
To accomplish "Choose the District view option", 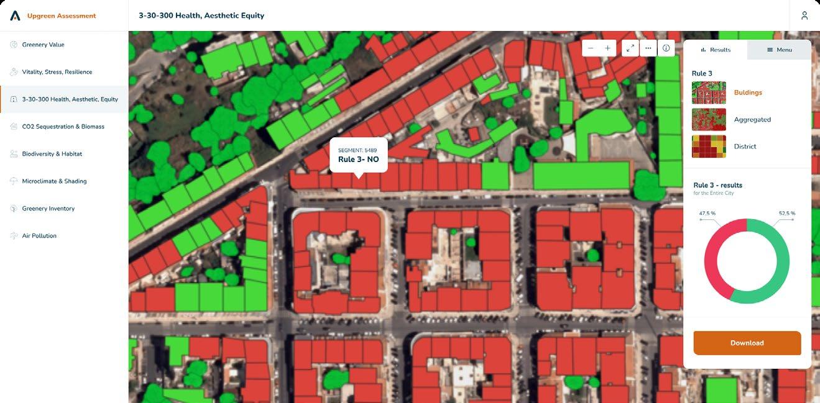I will pyautogui.click(x=745, y=147).
